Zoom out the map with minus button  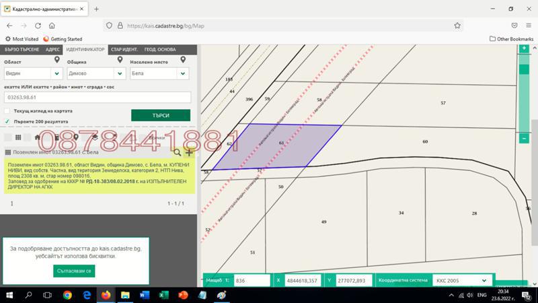524,138
